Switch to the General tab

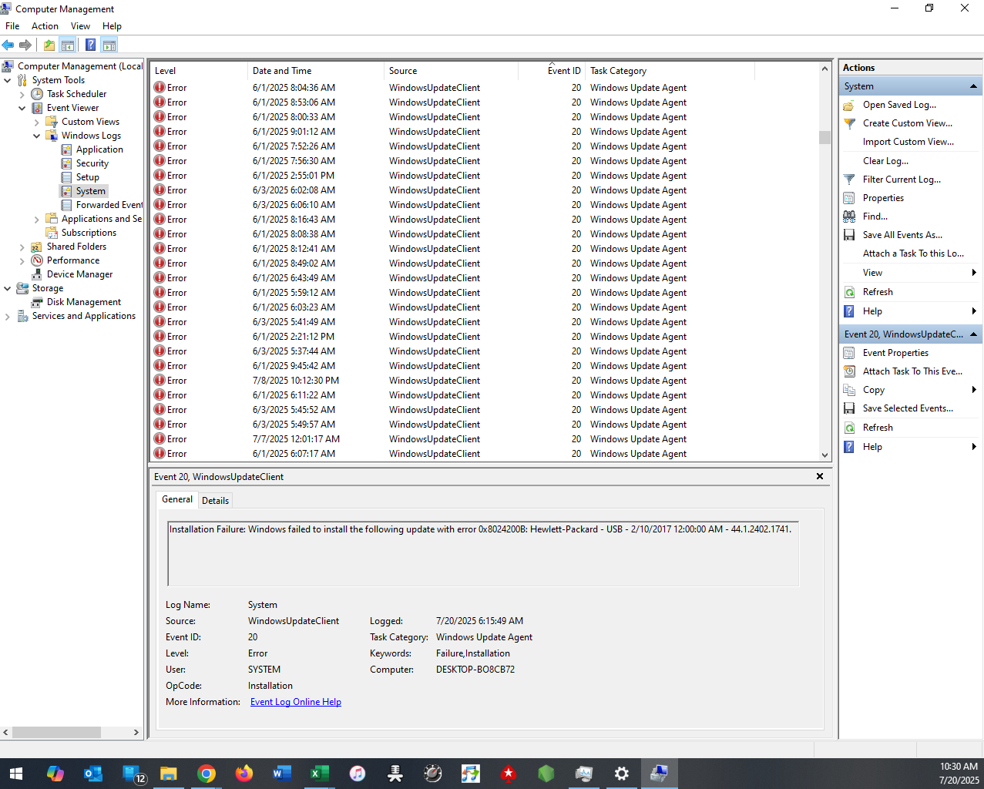click(177, 499)
